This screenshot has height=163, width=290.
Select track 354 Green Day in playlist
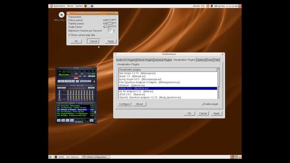tap(75, 105)
